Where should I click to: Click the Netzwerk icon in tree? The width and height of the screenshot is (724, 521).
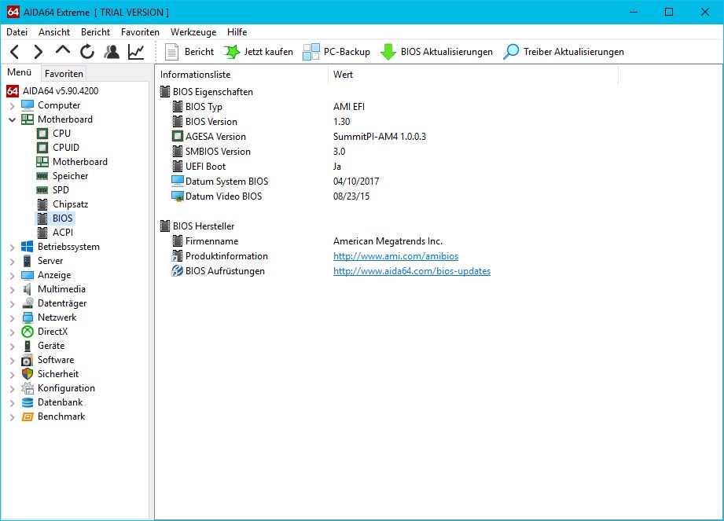click(28, 317)
